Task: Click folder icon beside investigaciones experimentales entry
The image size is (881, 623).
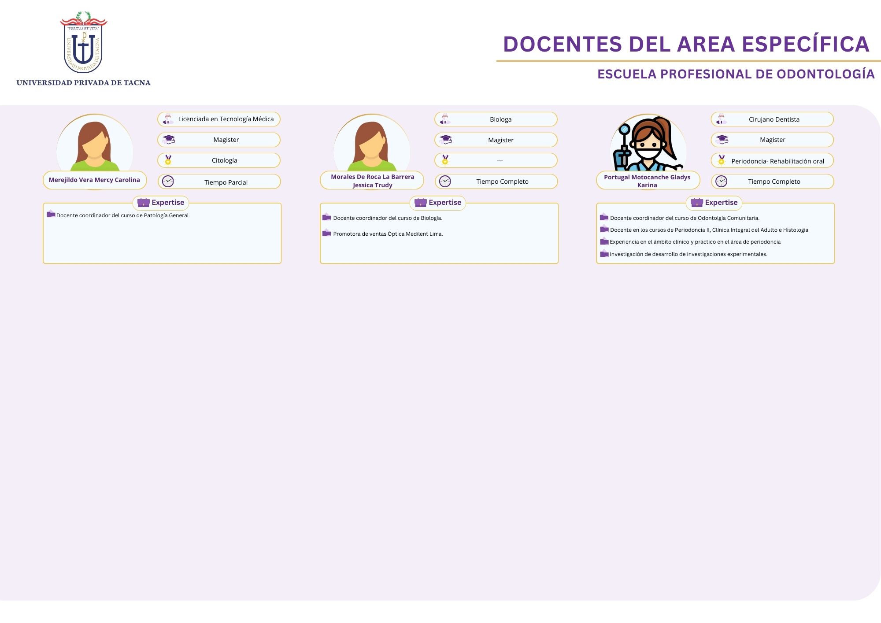Action: (604, 253)
